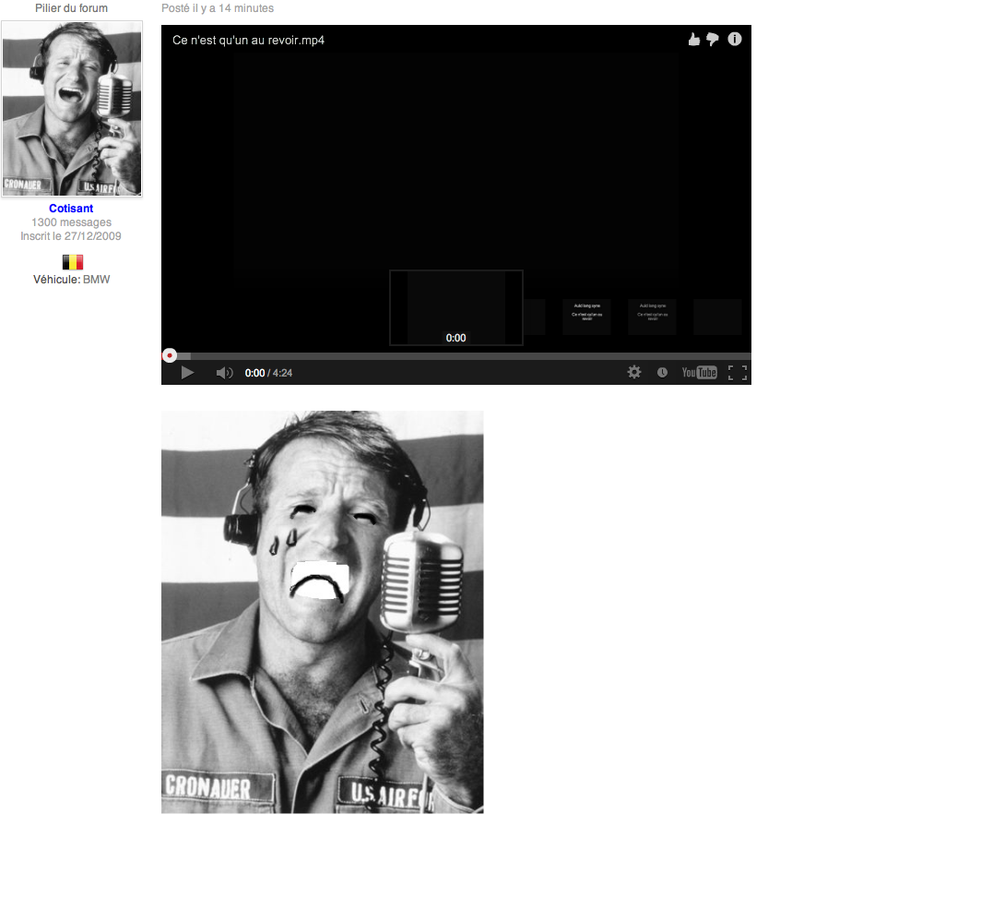981x898 pixels.
Task: Enter fullscreen mode on the video
Action: (738, 373)
